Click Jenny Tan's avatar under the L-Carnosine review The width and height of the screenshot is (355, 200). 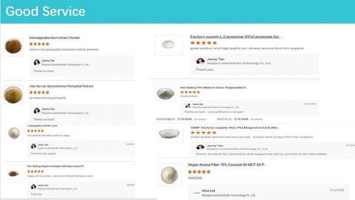tap(200, 61)
